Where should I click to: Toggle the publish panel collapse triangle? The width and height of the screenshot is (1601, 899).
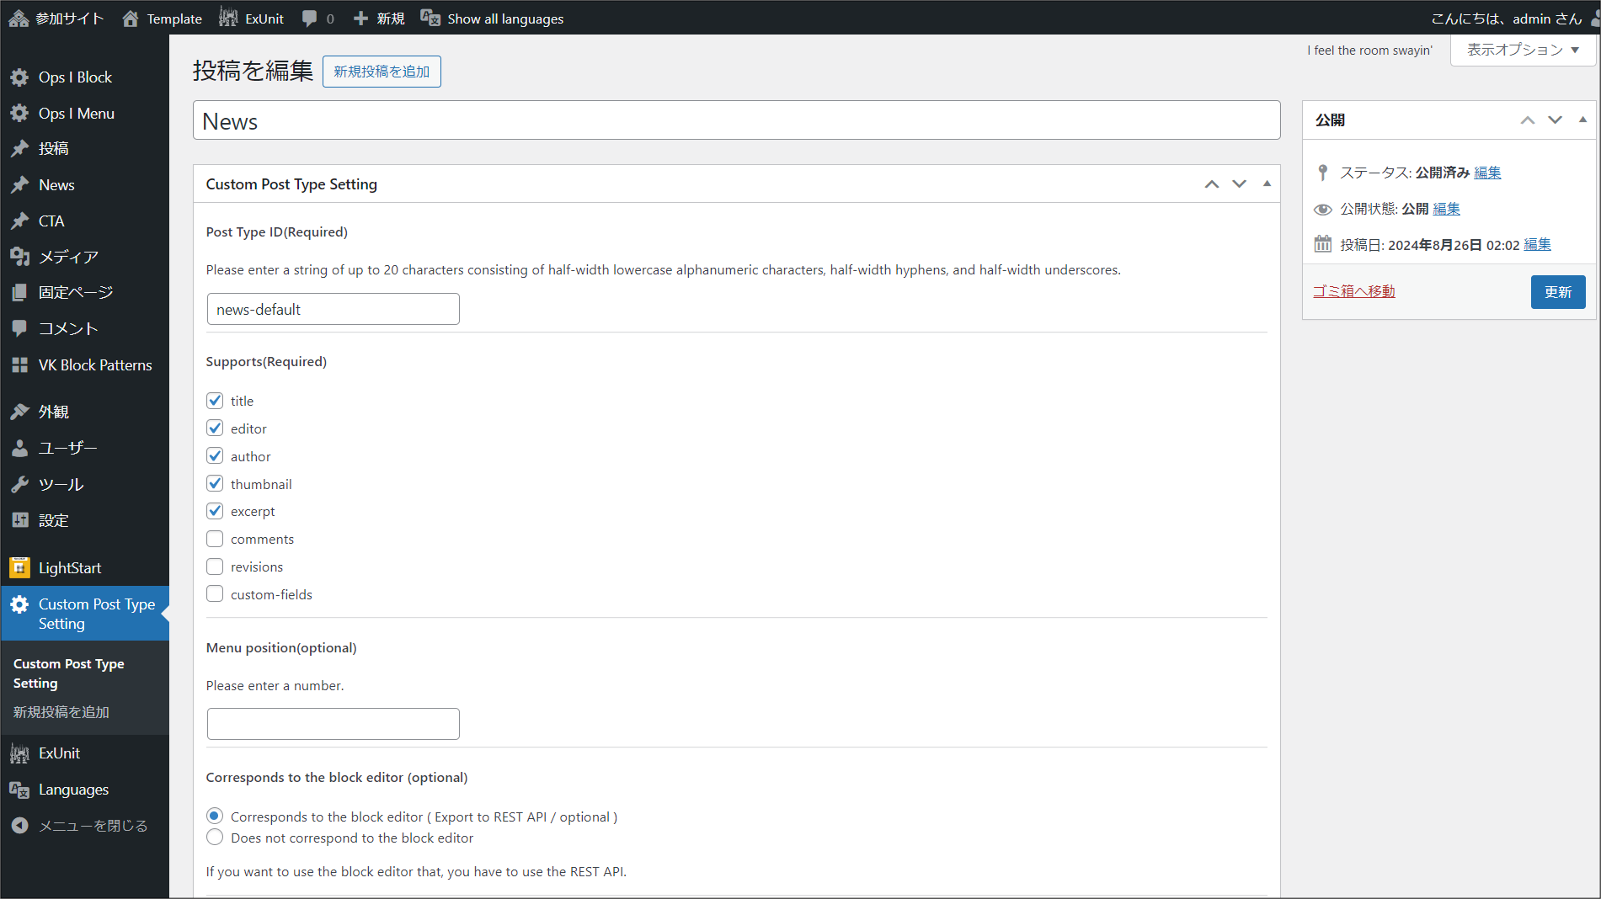tap(1582, 120)
